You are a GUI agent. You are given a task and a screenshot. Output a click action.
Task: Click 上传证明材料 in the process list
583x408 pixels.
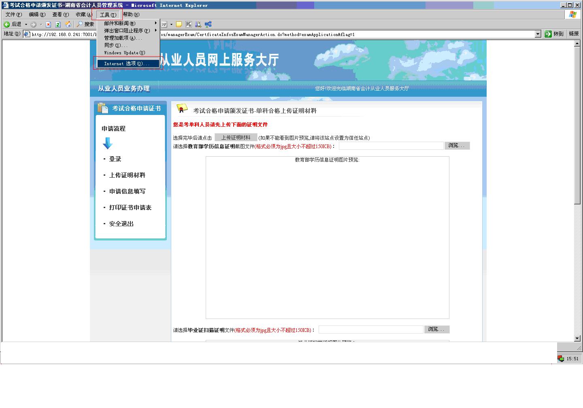[127, 175]
